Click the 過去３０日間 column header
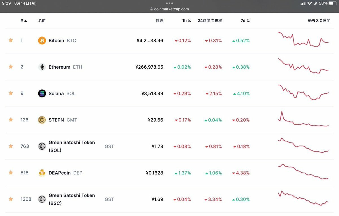339x216 pixels. click(x=319, y=21)
